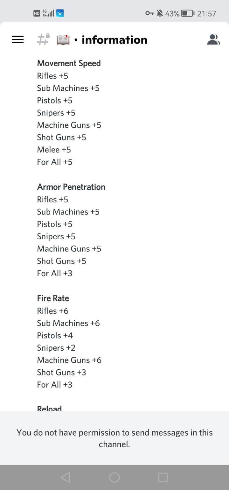The height and width of the screenshot is (490, 229).
Task: Tap the Android home circle button
Action: coord(114,477)
